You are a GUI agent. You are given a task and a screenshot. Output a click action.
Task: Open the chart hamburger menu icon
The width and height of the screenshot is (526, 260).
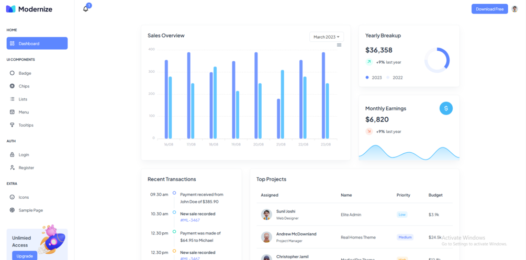point(339,45)
